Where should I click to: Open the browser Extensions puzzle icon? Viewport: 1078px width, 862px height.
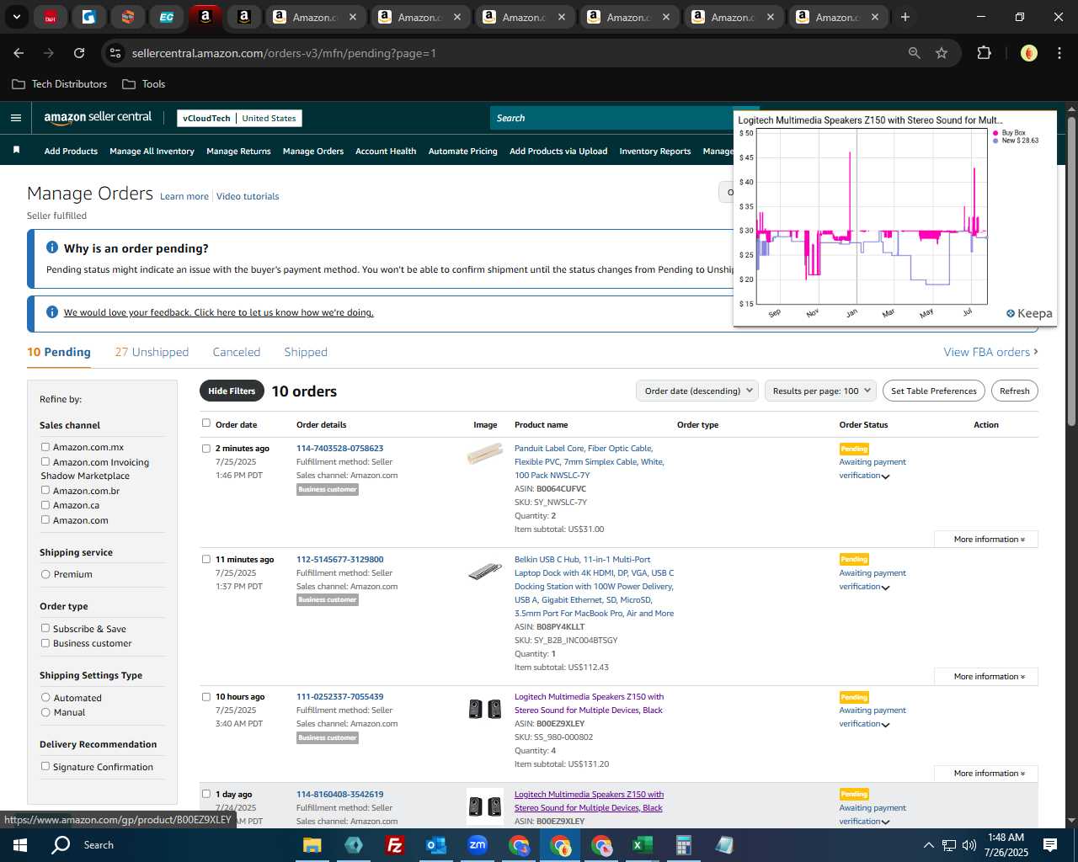pyautogui.click(x=984, y=53)
